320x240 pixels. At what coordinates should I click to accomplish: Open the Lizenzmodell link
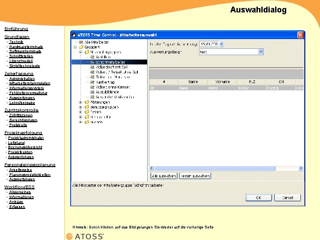coord(21,61)
